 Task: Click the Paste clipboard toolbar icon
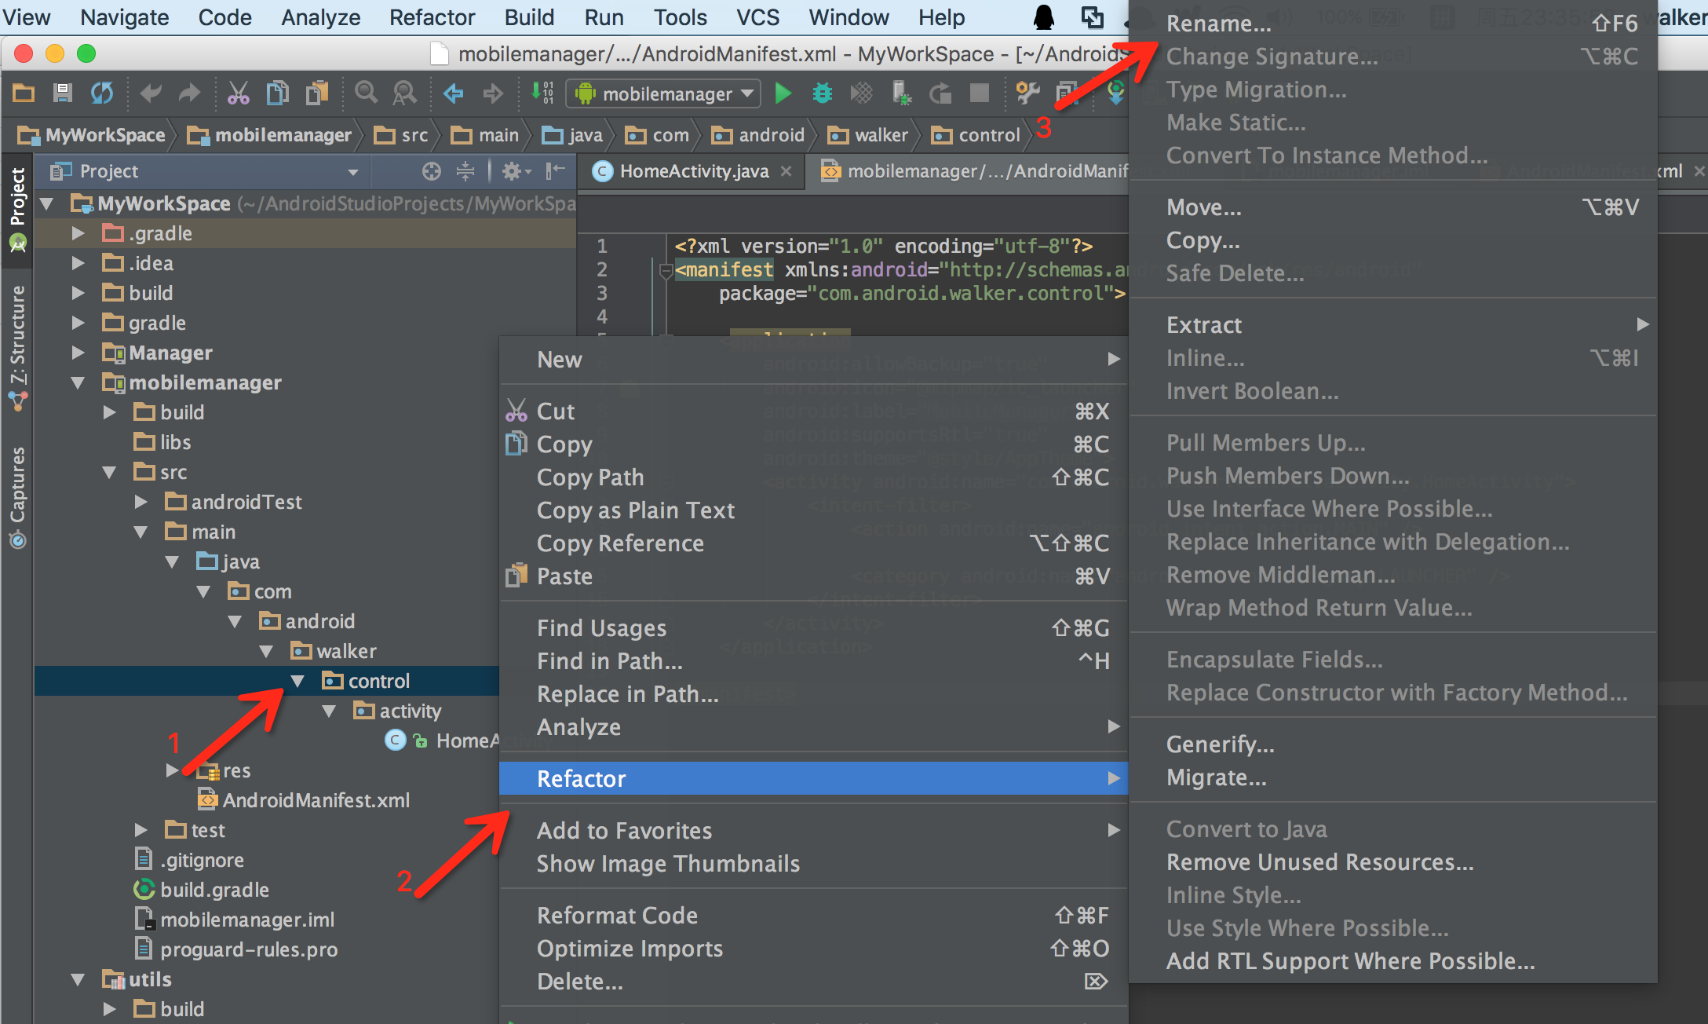point(316,93)
